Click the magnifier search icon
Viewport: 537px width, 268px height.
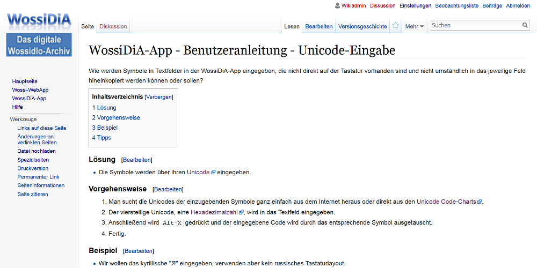(525, 25)
